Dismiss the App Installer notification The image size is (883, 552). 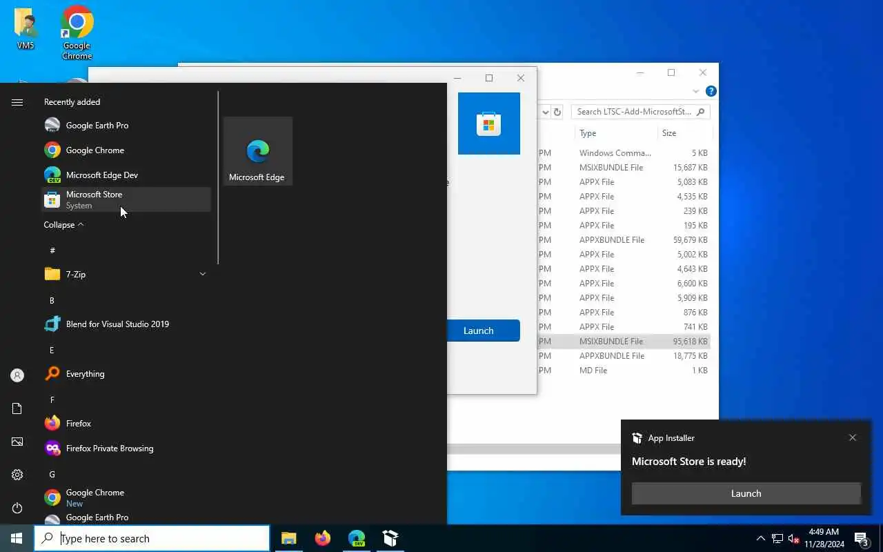pos(853,437)
